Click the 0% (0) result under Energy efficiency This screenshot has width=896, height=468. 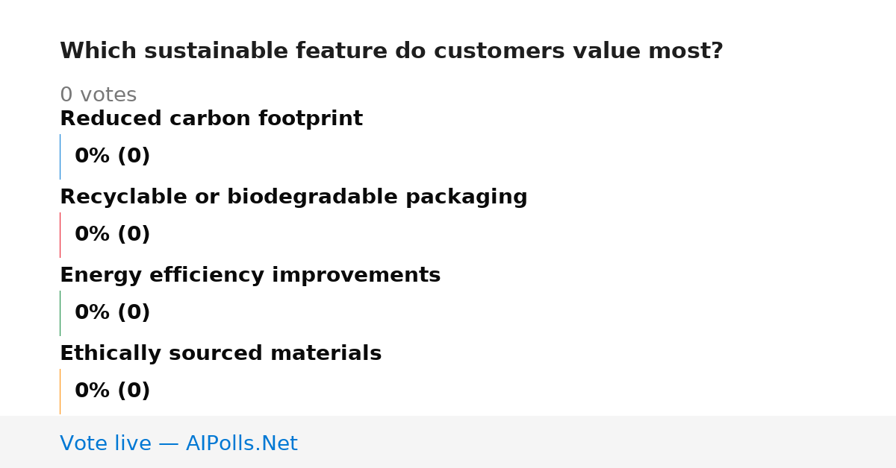pos(112,313)
